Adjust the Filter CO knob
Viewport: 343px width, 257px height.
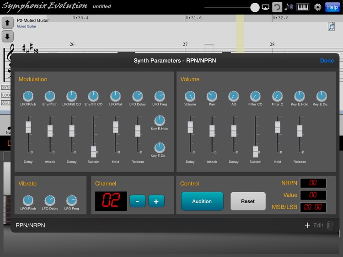click(255, 96)
